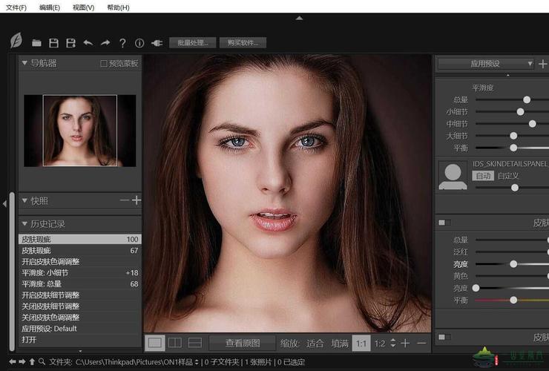Set zoom to 填满
The width and height of the screenshot is (549, 371).
[x=340, y=344]
